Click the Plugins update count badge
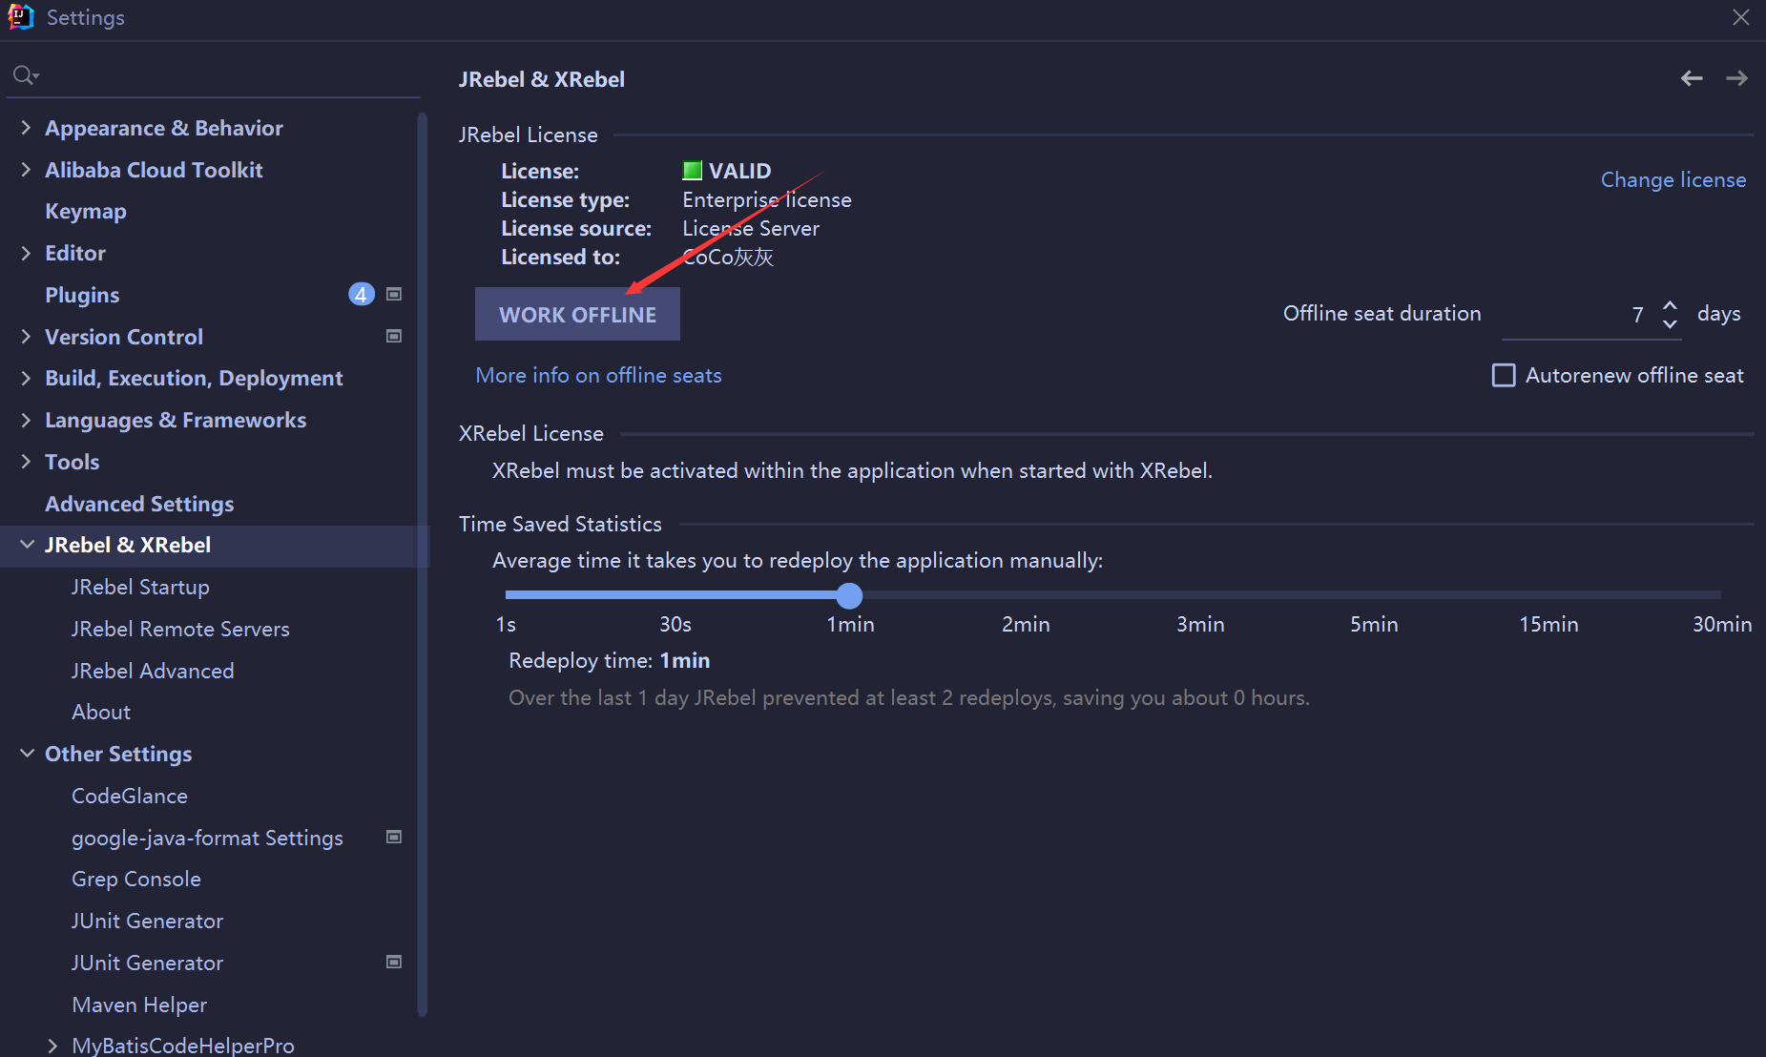The width and height of the screenshot is (1766, 1057). click(x=361, y=295)
